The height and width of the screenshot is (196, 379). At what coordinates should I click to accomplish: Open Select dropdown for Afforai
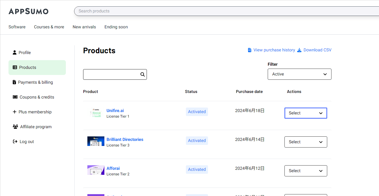coord(305,171)
